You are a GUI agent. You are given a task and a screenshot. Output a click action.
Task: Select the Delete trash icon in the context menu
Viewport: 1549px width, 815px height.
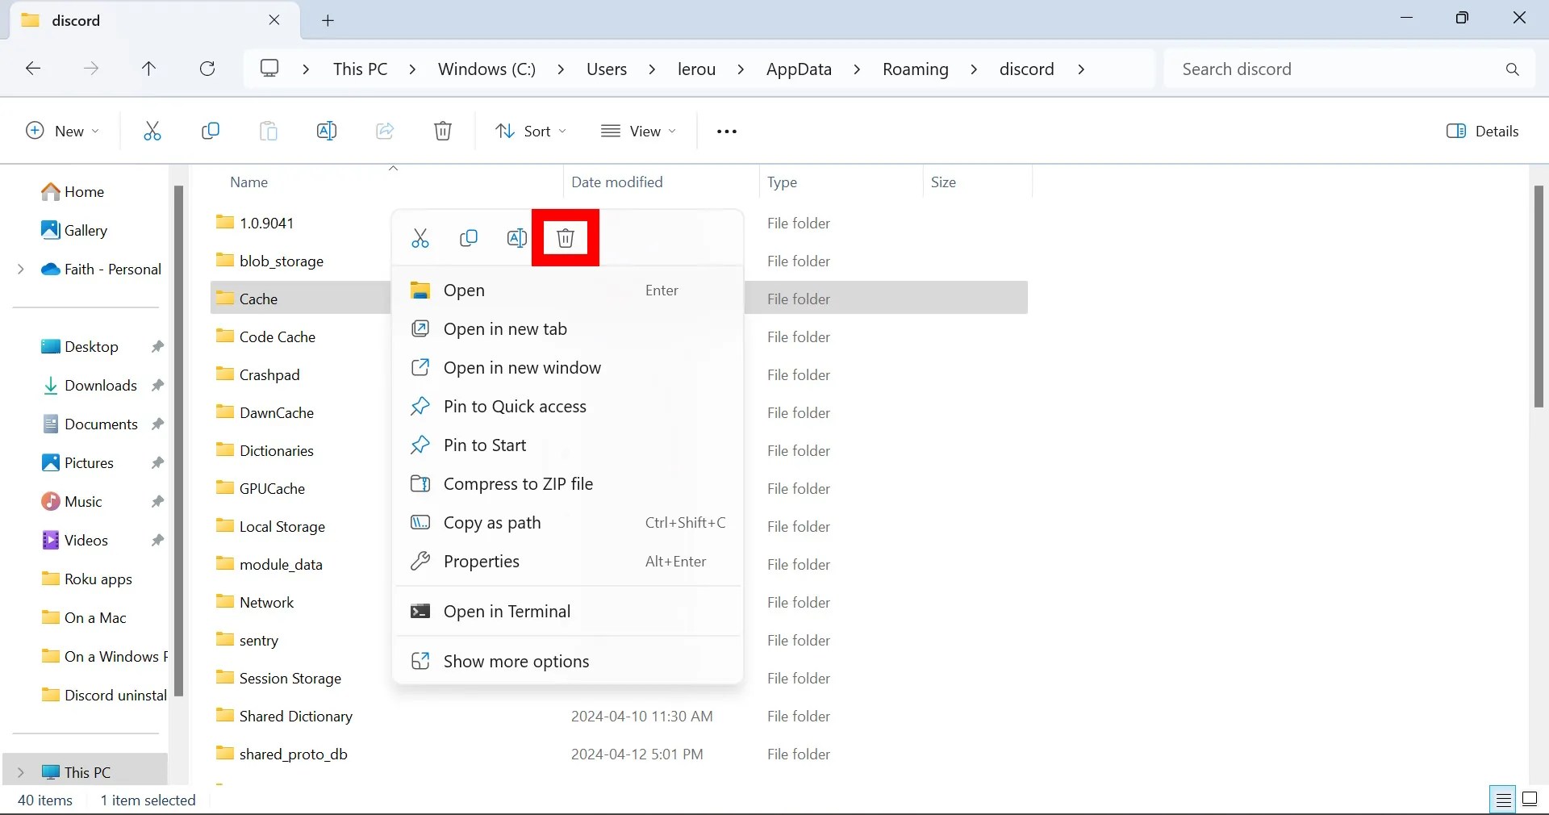click(x=565, y=238)
